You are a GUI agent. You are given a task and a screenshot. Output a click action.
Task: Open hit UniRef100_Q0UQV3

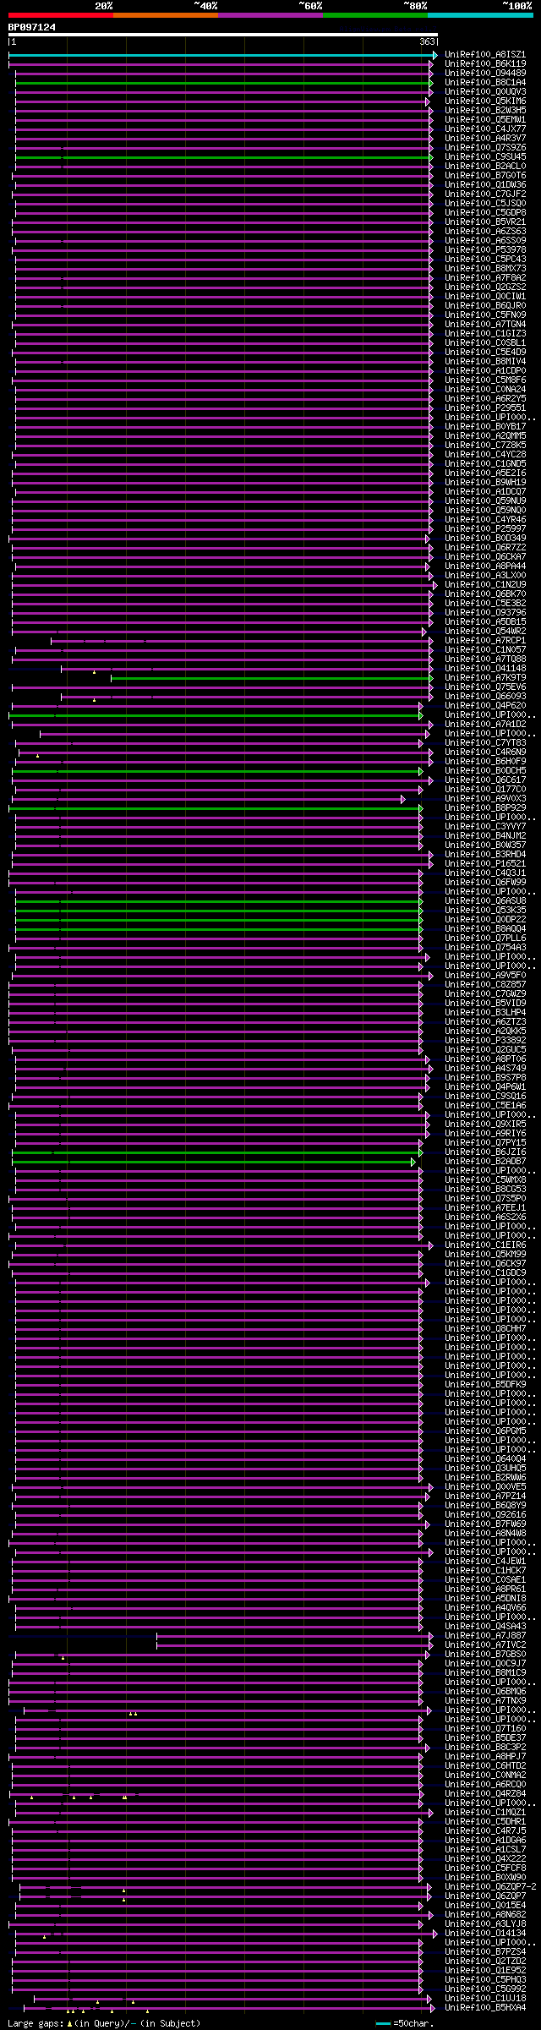coord(485,92)
